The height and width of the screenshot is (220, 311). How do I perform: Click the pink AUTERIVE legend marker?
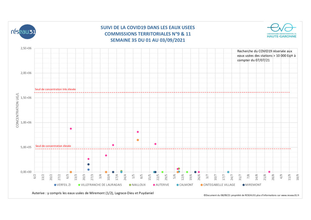[154, 185]
